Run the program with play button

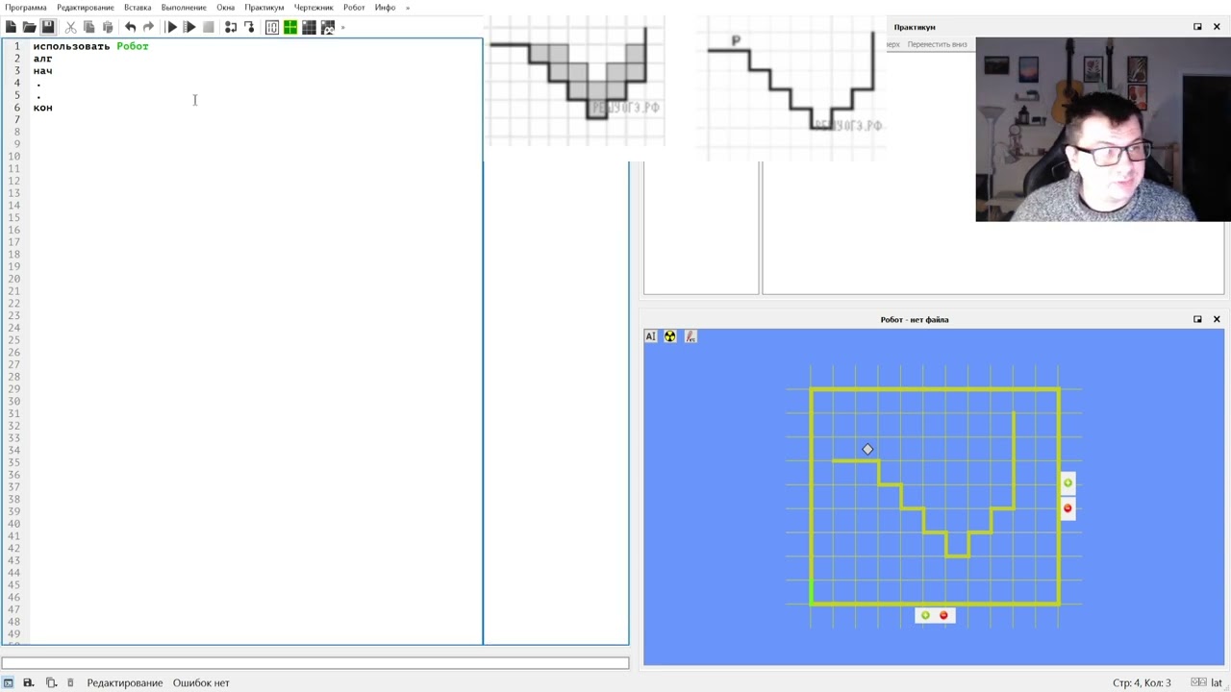[171, 27]
